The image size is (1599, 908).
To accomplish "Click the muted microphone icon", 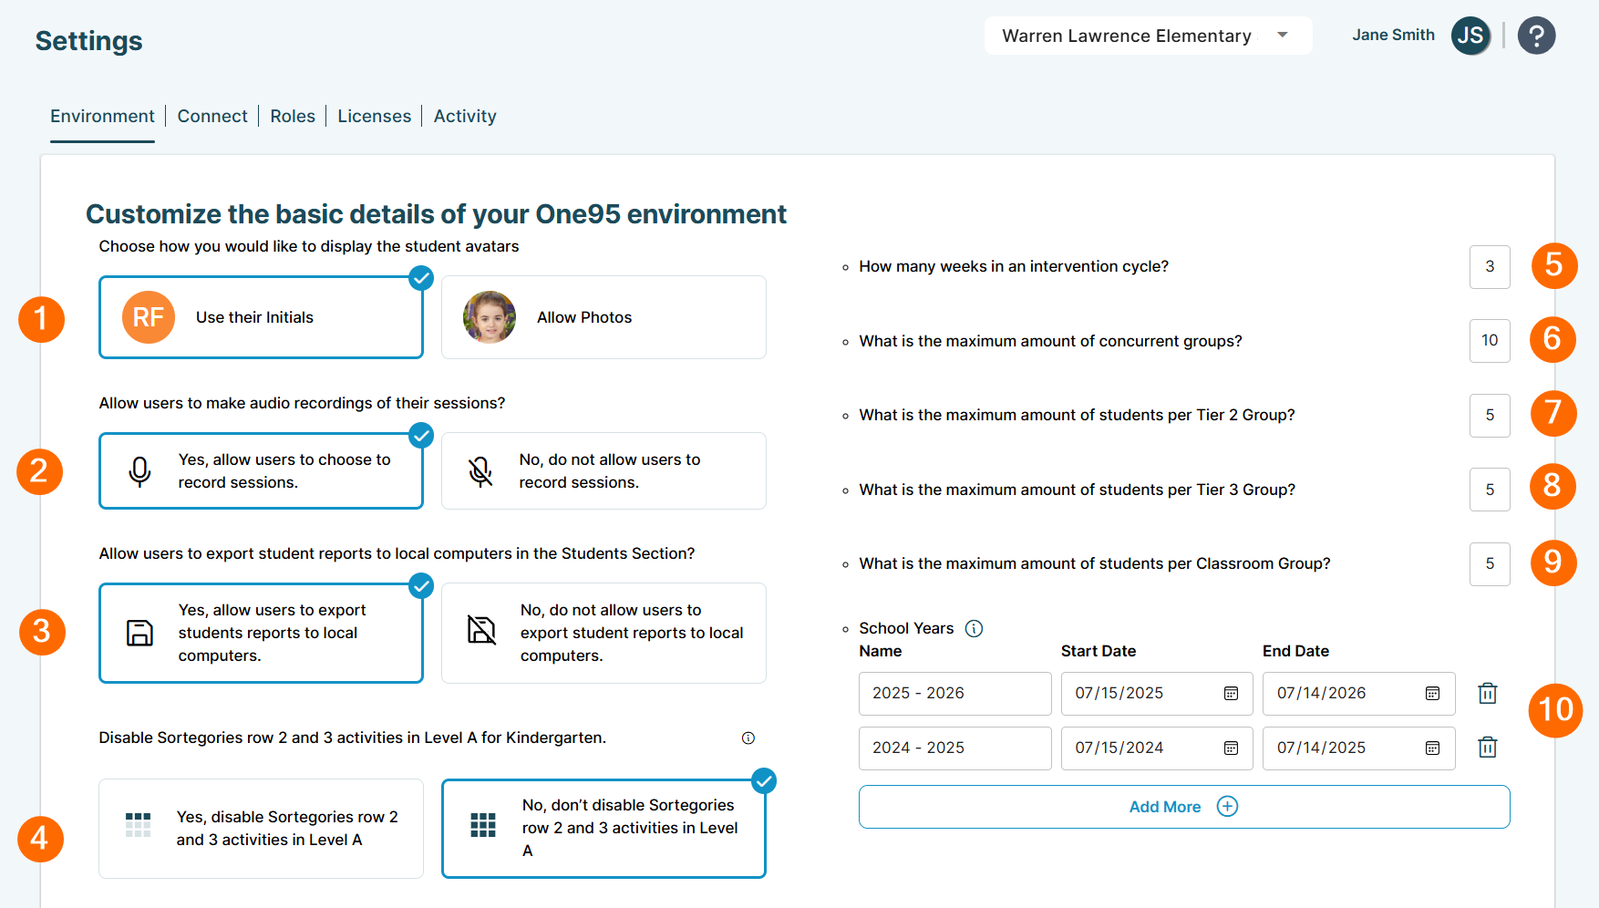I will [480, 471].
